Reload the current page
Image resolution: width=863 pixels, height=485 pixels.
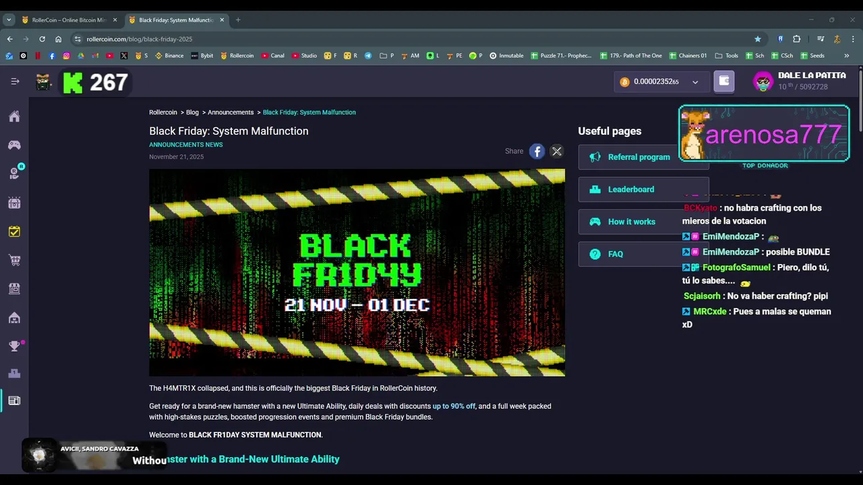pyautogui.click(x=42, y=39)
